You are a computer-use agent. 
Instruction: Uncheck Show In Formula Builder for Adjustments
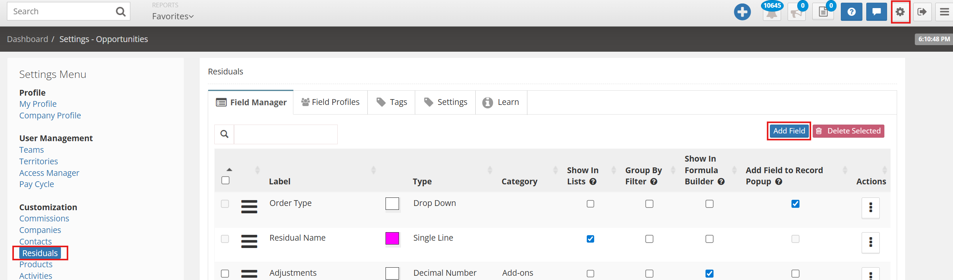point(709,273)
